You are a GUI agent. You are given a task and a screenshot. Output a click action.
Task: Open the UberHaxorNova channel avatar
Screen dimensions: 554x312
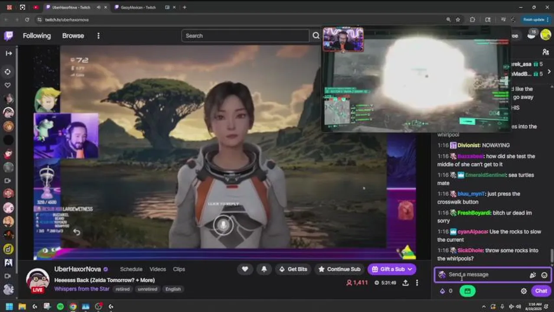(x=38, y=280)
